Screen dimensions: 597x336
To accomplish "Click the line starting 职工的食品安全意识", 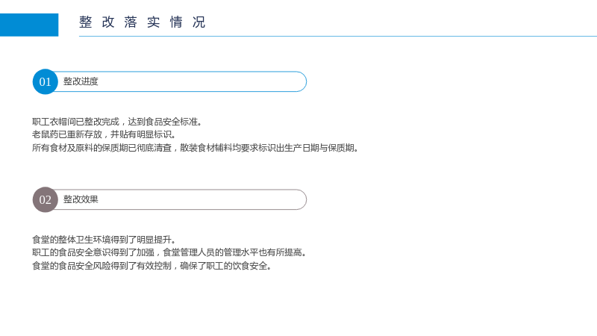I will point(169,252).
